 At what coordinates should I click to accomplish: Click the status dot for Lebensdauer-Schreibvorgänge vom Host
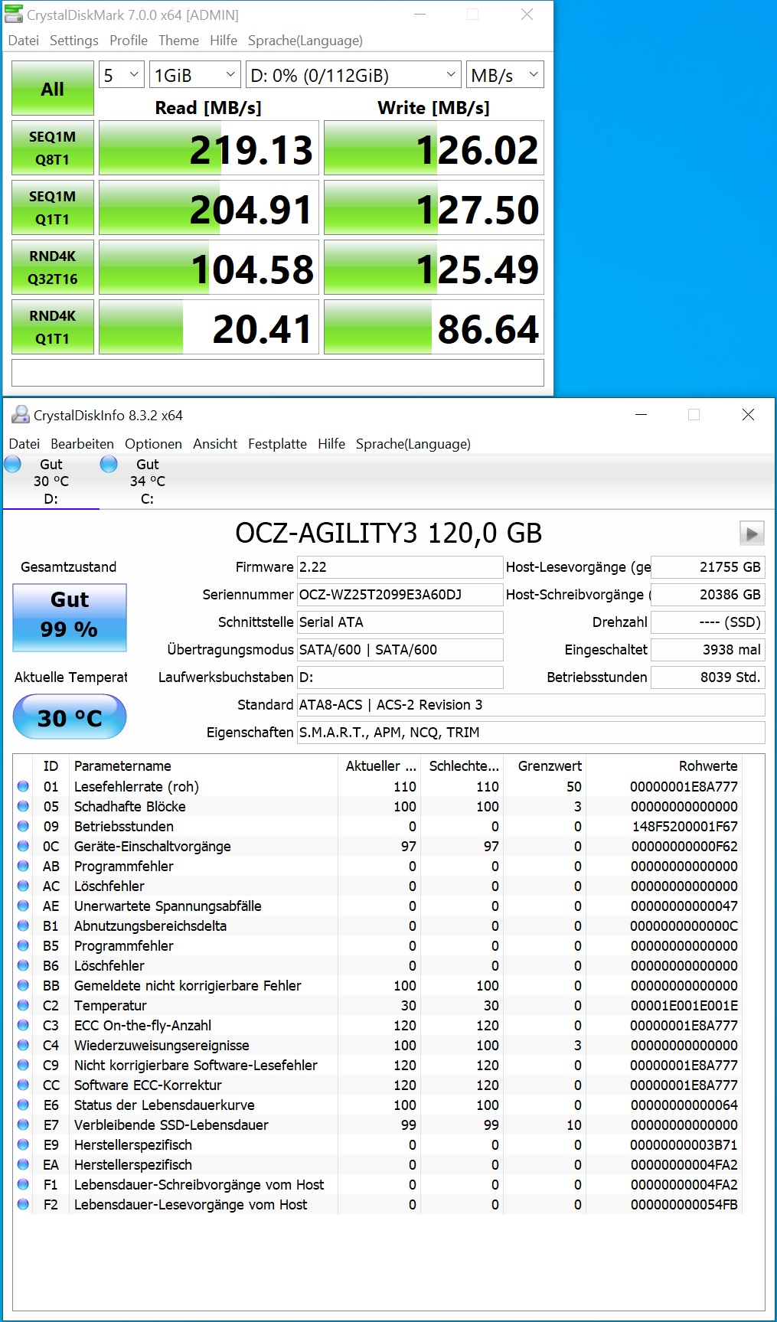(23, 1184)
